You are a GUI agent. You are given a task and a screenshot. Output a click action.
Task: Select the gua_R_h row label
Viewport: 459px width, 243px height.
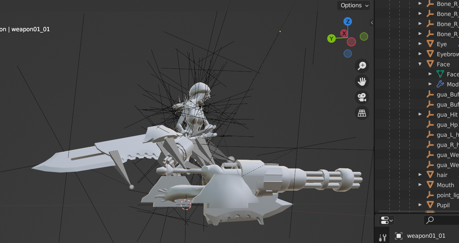click(x=448, y=145)
